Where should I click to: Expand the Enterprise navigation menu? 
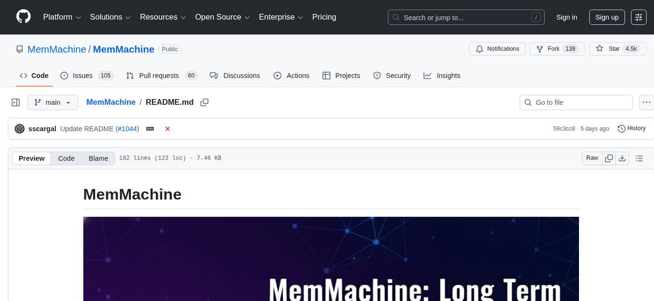point(281,17)
